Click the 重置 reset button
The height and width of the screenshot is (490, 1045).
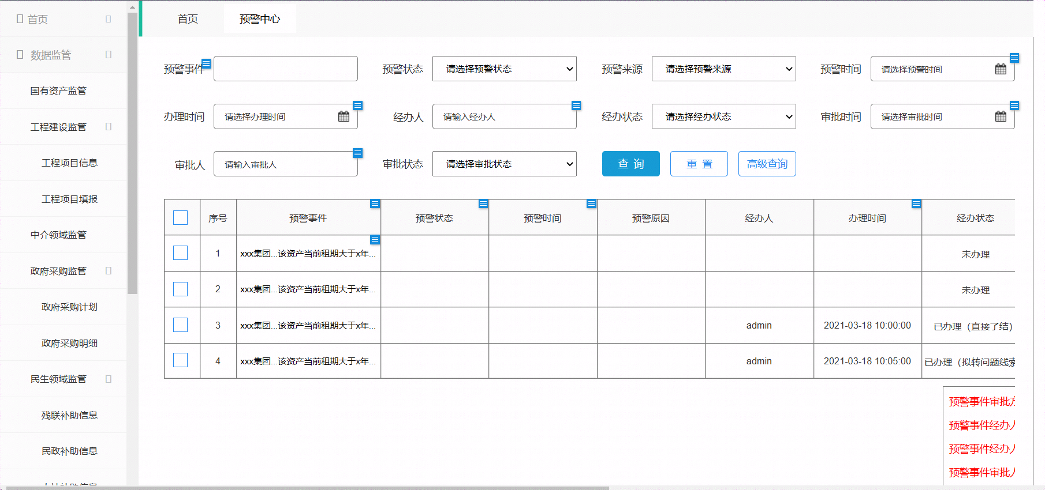(699, 164)
